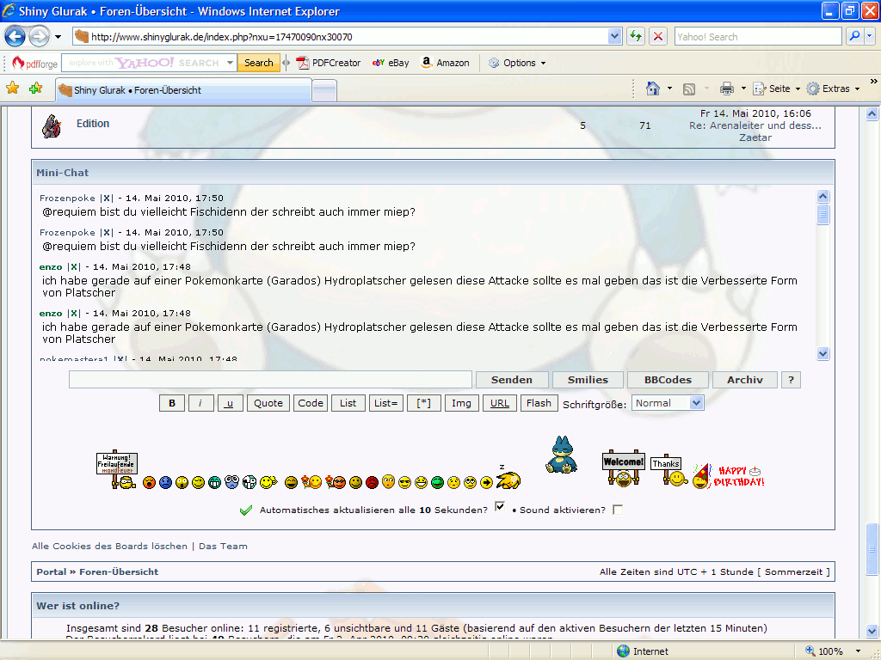Screen dimensions: 881x660
Task: Click the Print icon in command bar
Action: tap(726, 89)
